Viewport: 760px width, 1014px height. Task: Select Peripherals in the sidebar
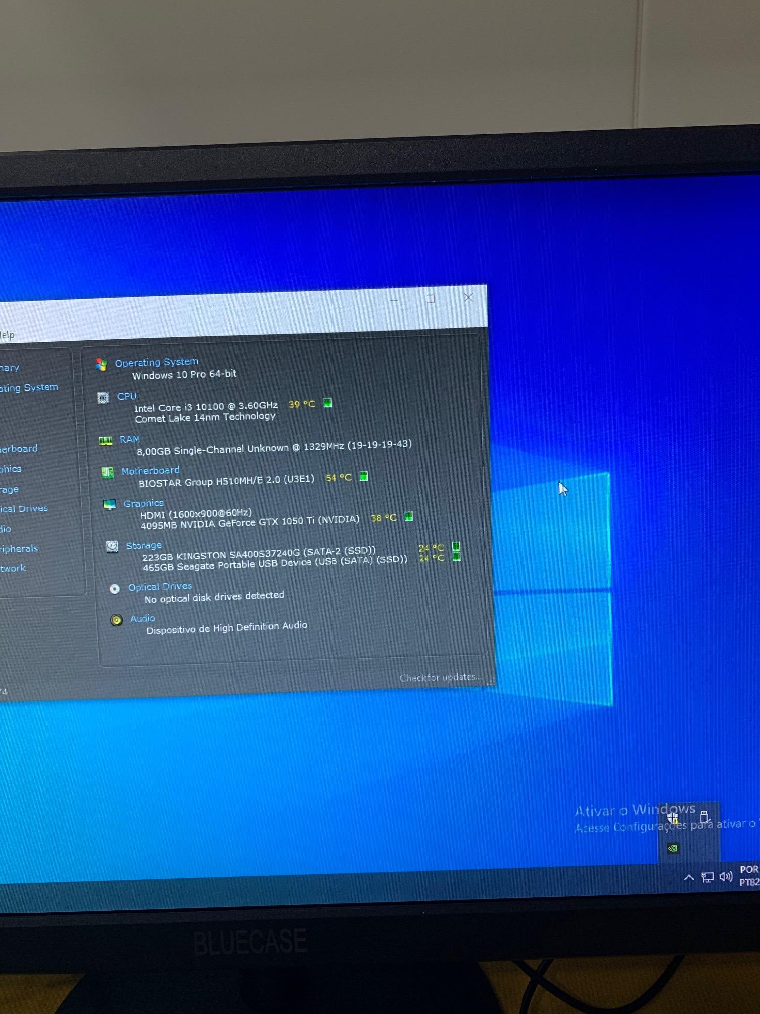point(19,549)
